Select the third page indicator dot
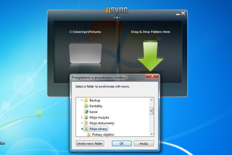Screen dimensions: 232x155 coord(120,18)
